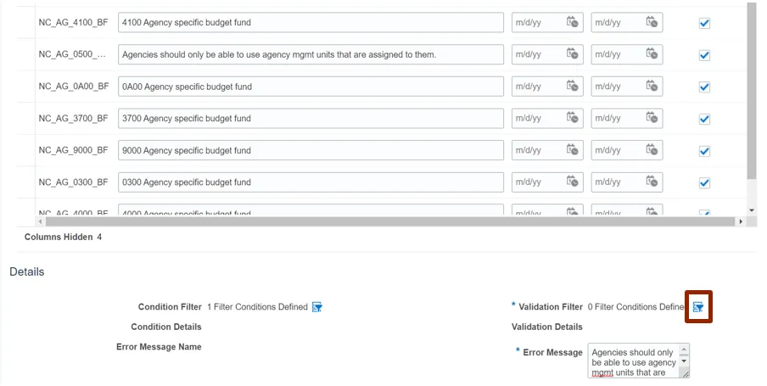The width and height of the screenshot is (767, 386).
Task: Click the NC_AG_3700_BF rule name cell
Action: pos(74,119)
